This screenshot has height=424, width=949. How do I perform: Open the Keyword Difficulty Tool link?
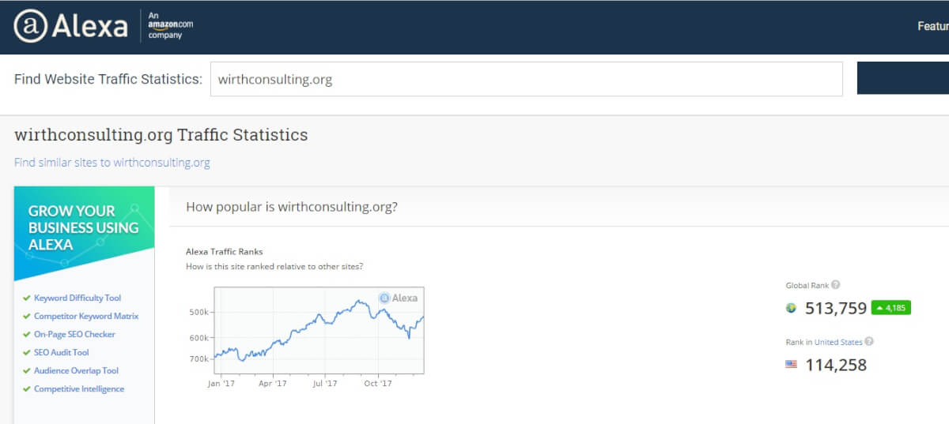coord(78,298)
